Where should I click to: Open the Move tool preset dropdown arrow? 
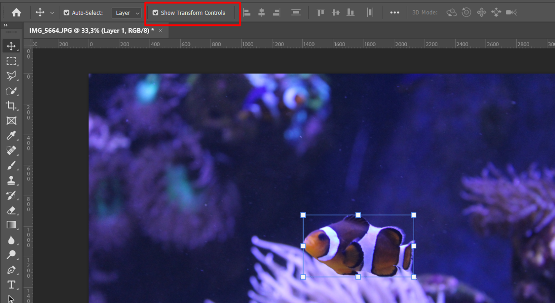[52, 13]
